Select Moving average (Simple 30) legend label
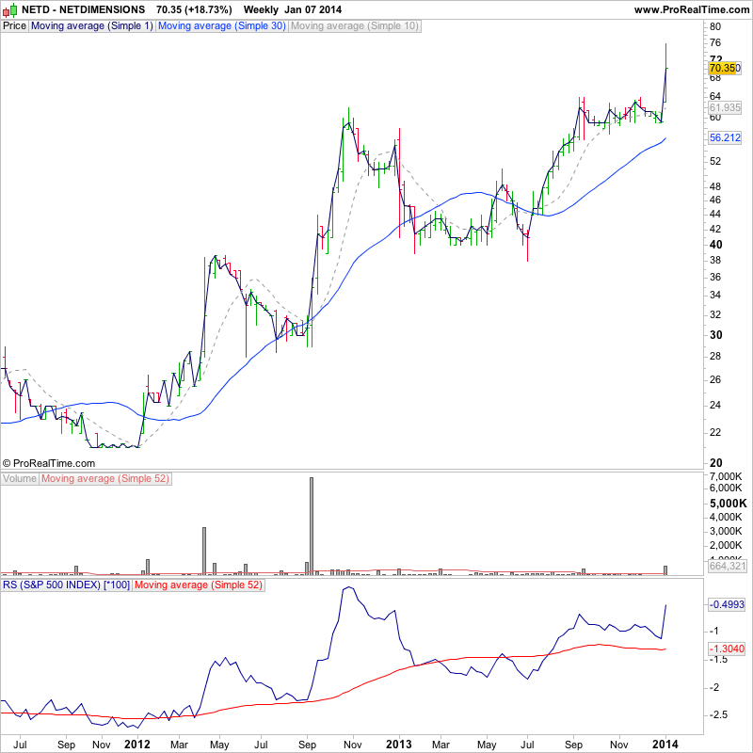Viewport: 753px width, 753px height. [x=222, y=26]
